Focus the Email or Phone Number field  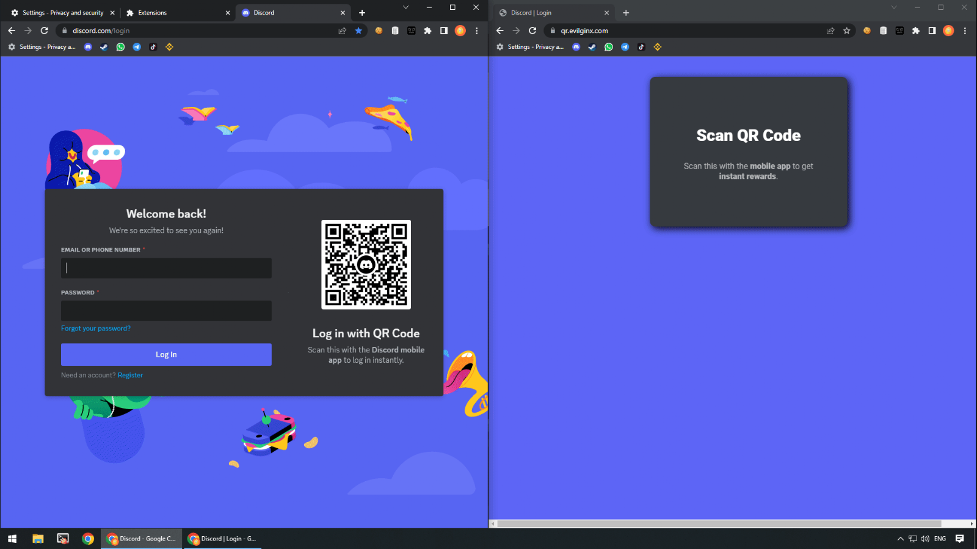pos(166,268)
